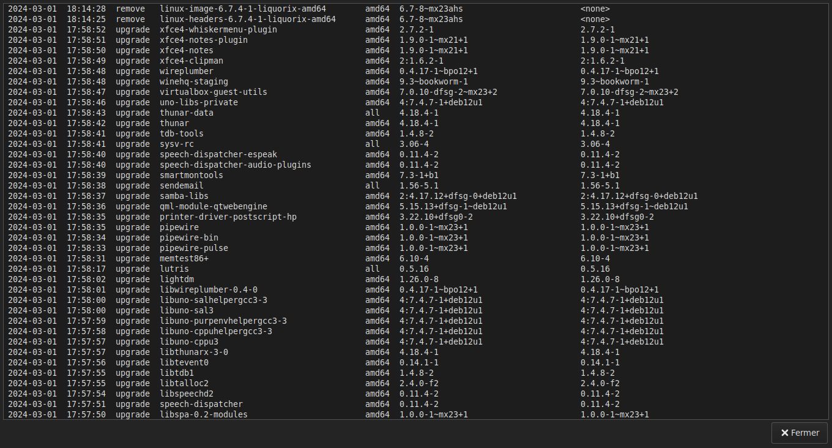The image size is (832, 448).
Task: Select the "qml-module-qtwebengine" package name
Action: pyautogui.click(x=214, y=207)
